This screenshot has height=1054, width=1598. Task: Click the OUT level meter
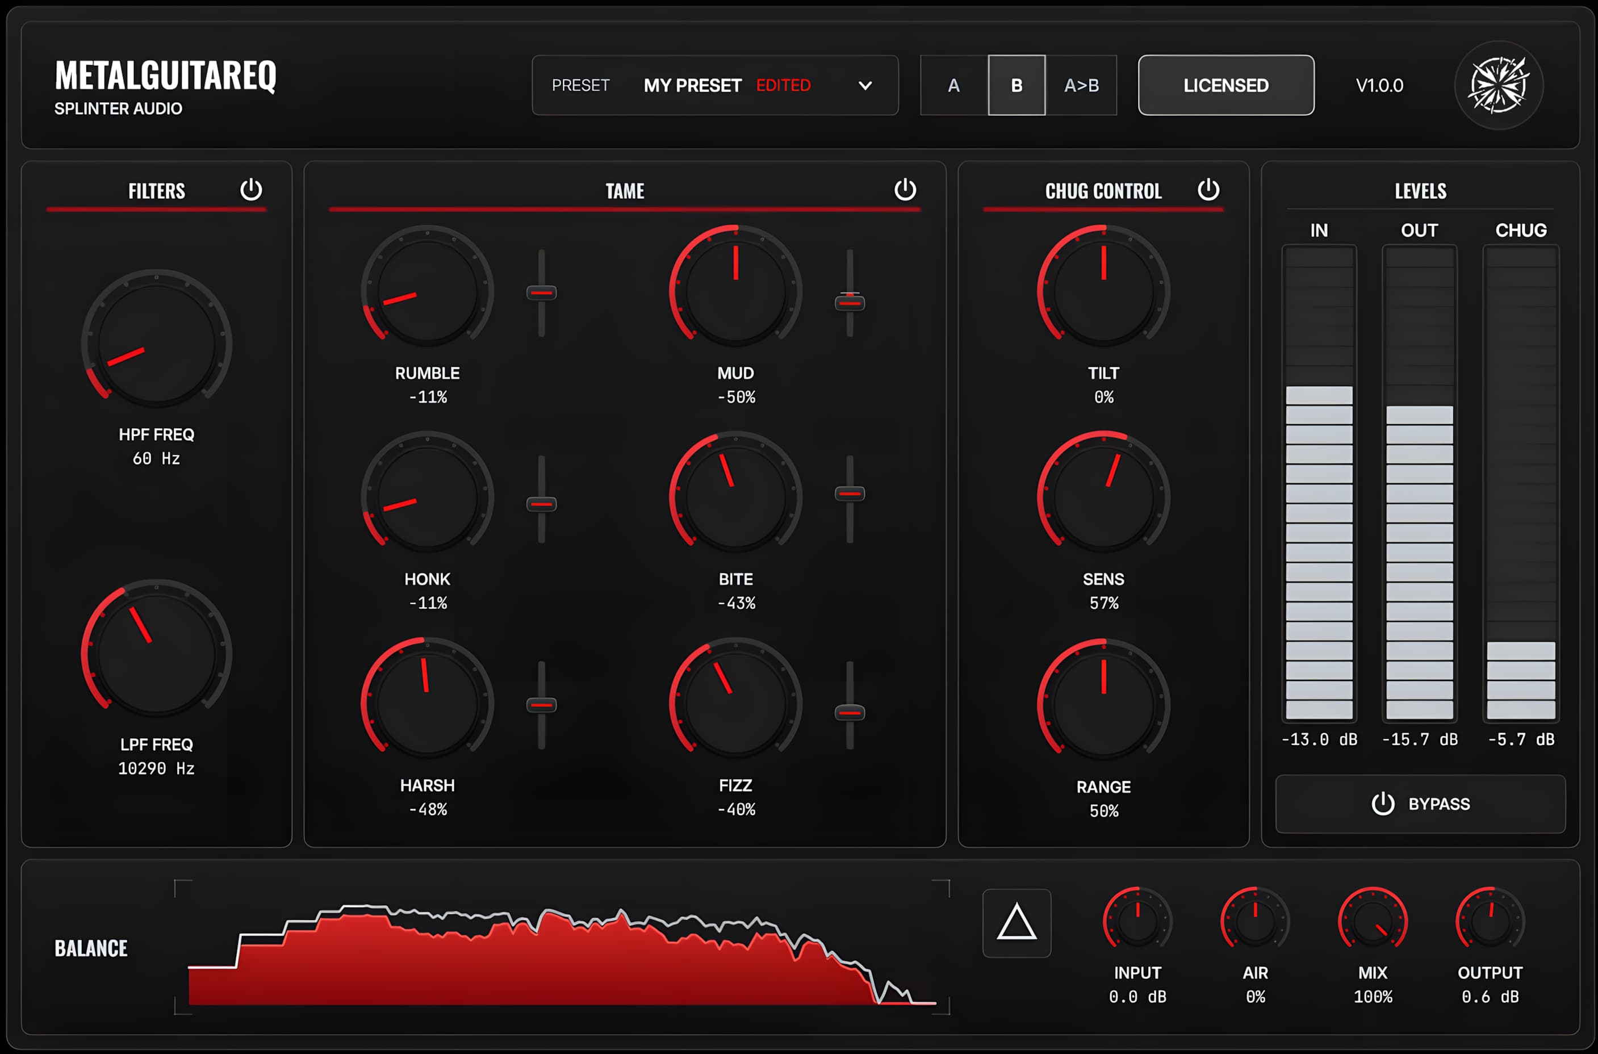(1419, 483)
